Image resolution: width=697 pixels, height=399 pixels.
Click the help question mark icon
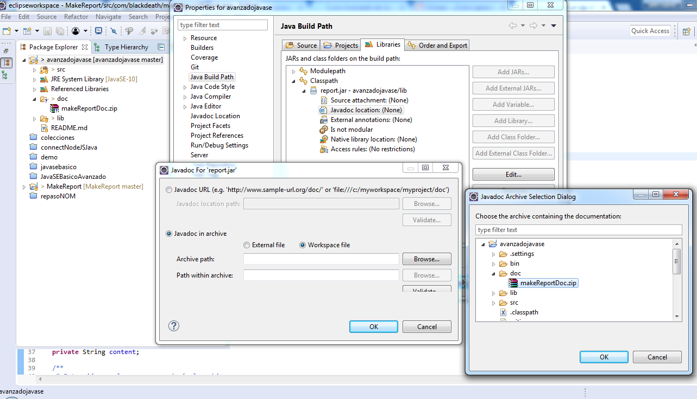174,326
